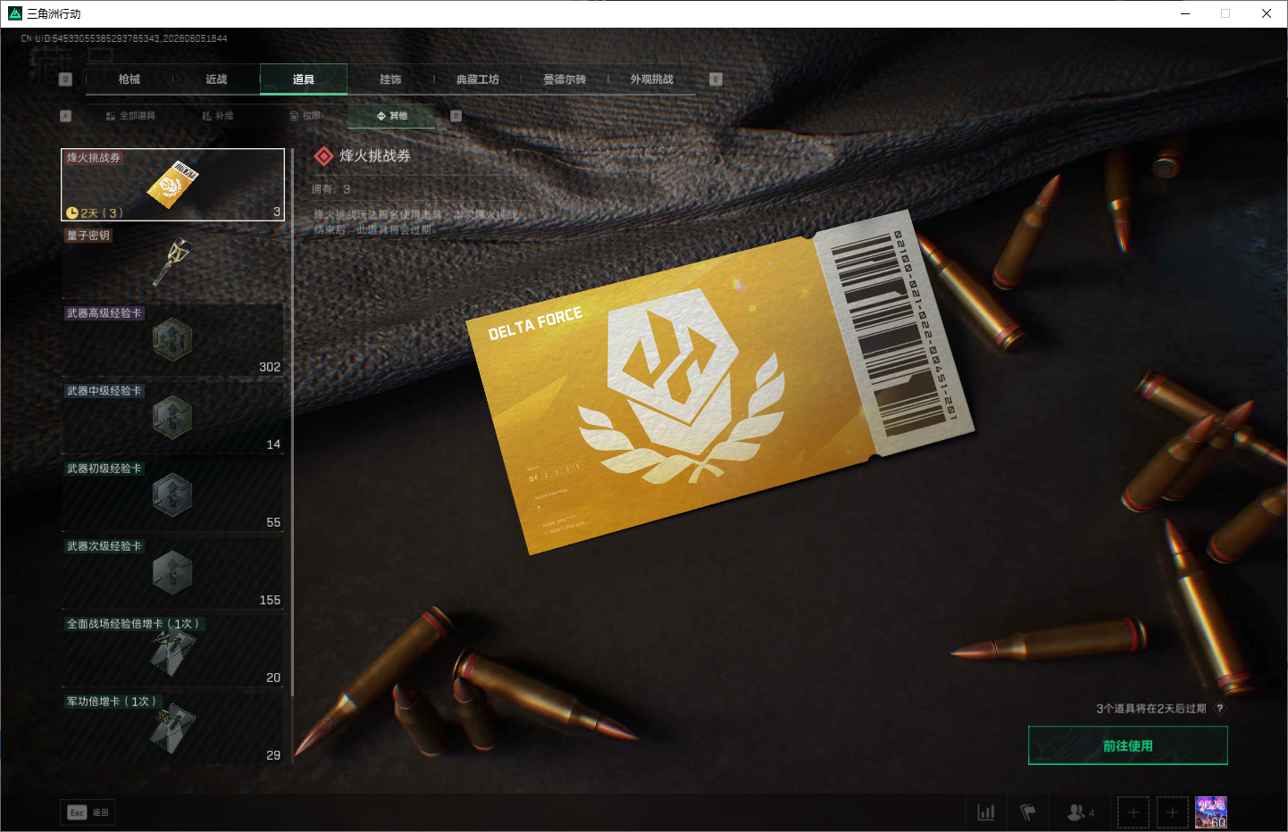This screenshot has width=1288, height=832.
Task: Open the 典藏工坊 tab
Action: pos(478,79)
